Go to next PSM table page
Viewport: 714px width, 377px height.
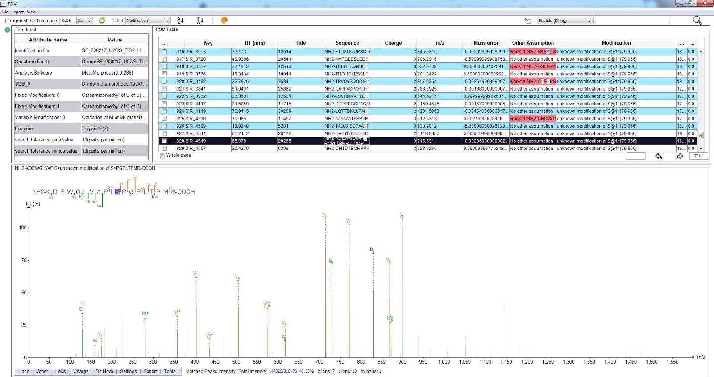tap(679, 156)
